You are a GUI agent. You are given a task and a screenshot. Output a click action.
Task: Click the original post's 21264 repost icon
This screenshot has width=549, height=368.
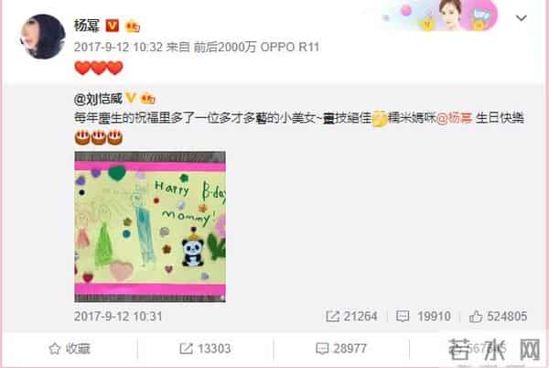332,316
